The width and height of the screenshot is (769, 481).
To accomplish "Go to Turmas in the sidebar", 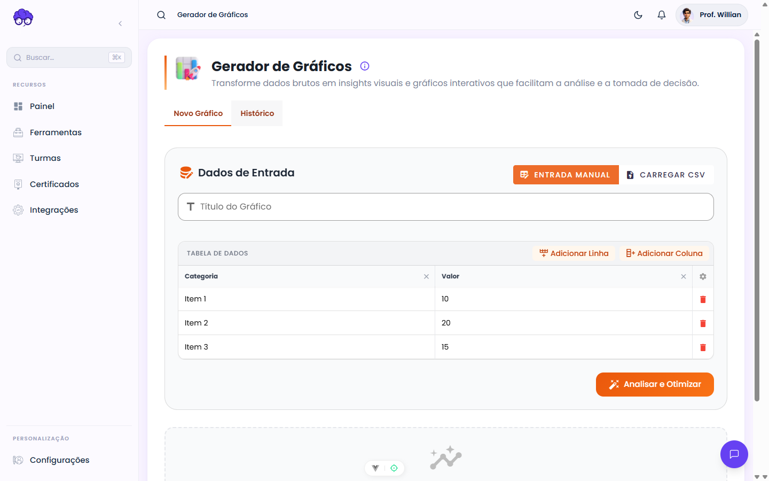I will (x=69, y=158).
